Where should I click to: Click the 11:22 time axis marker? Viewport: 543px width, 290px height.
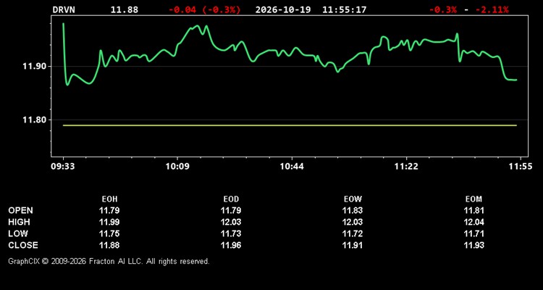pyautogui.click(x=406, y=167)
